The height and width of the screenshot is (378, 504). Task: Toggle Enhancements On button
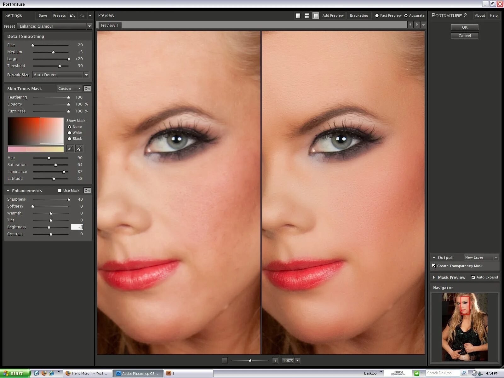pos(87,191)
